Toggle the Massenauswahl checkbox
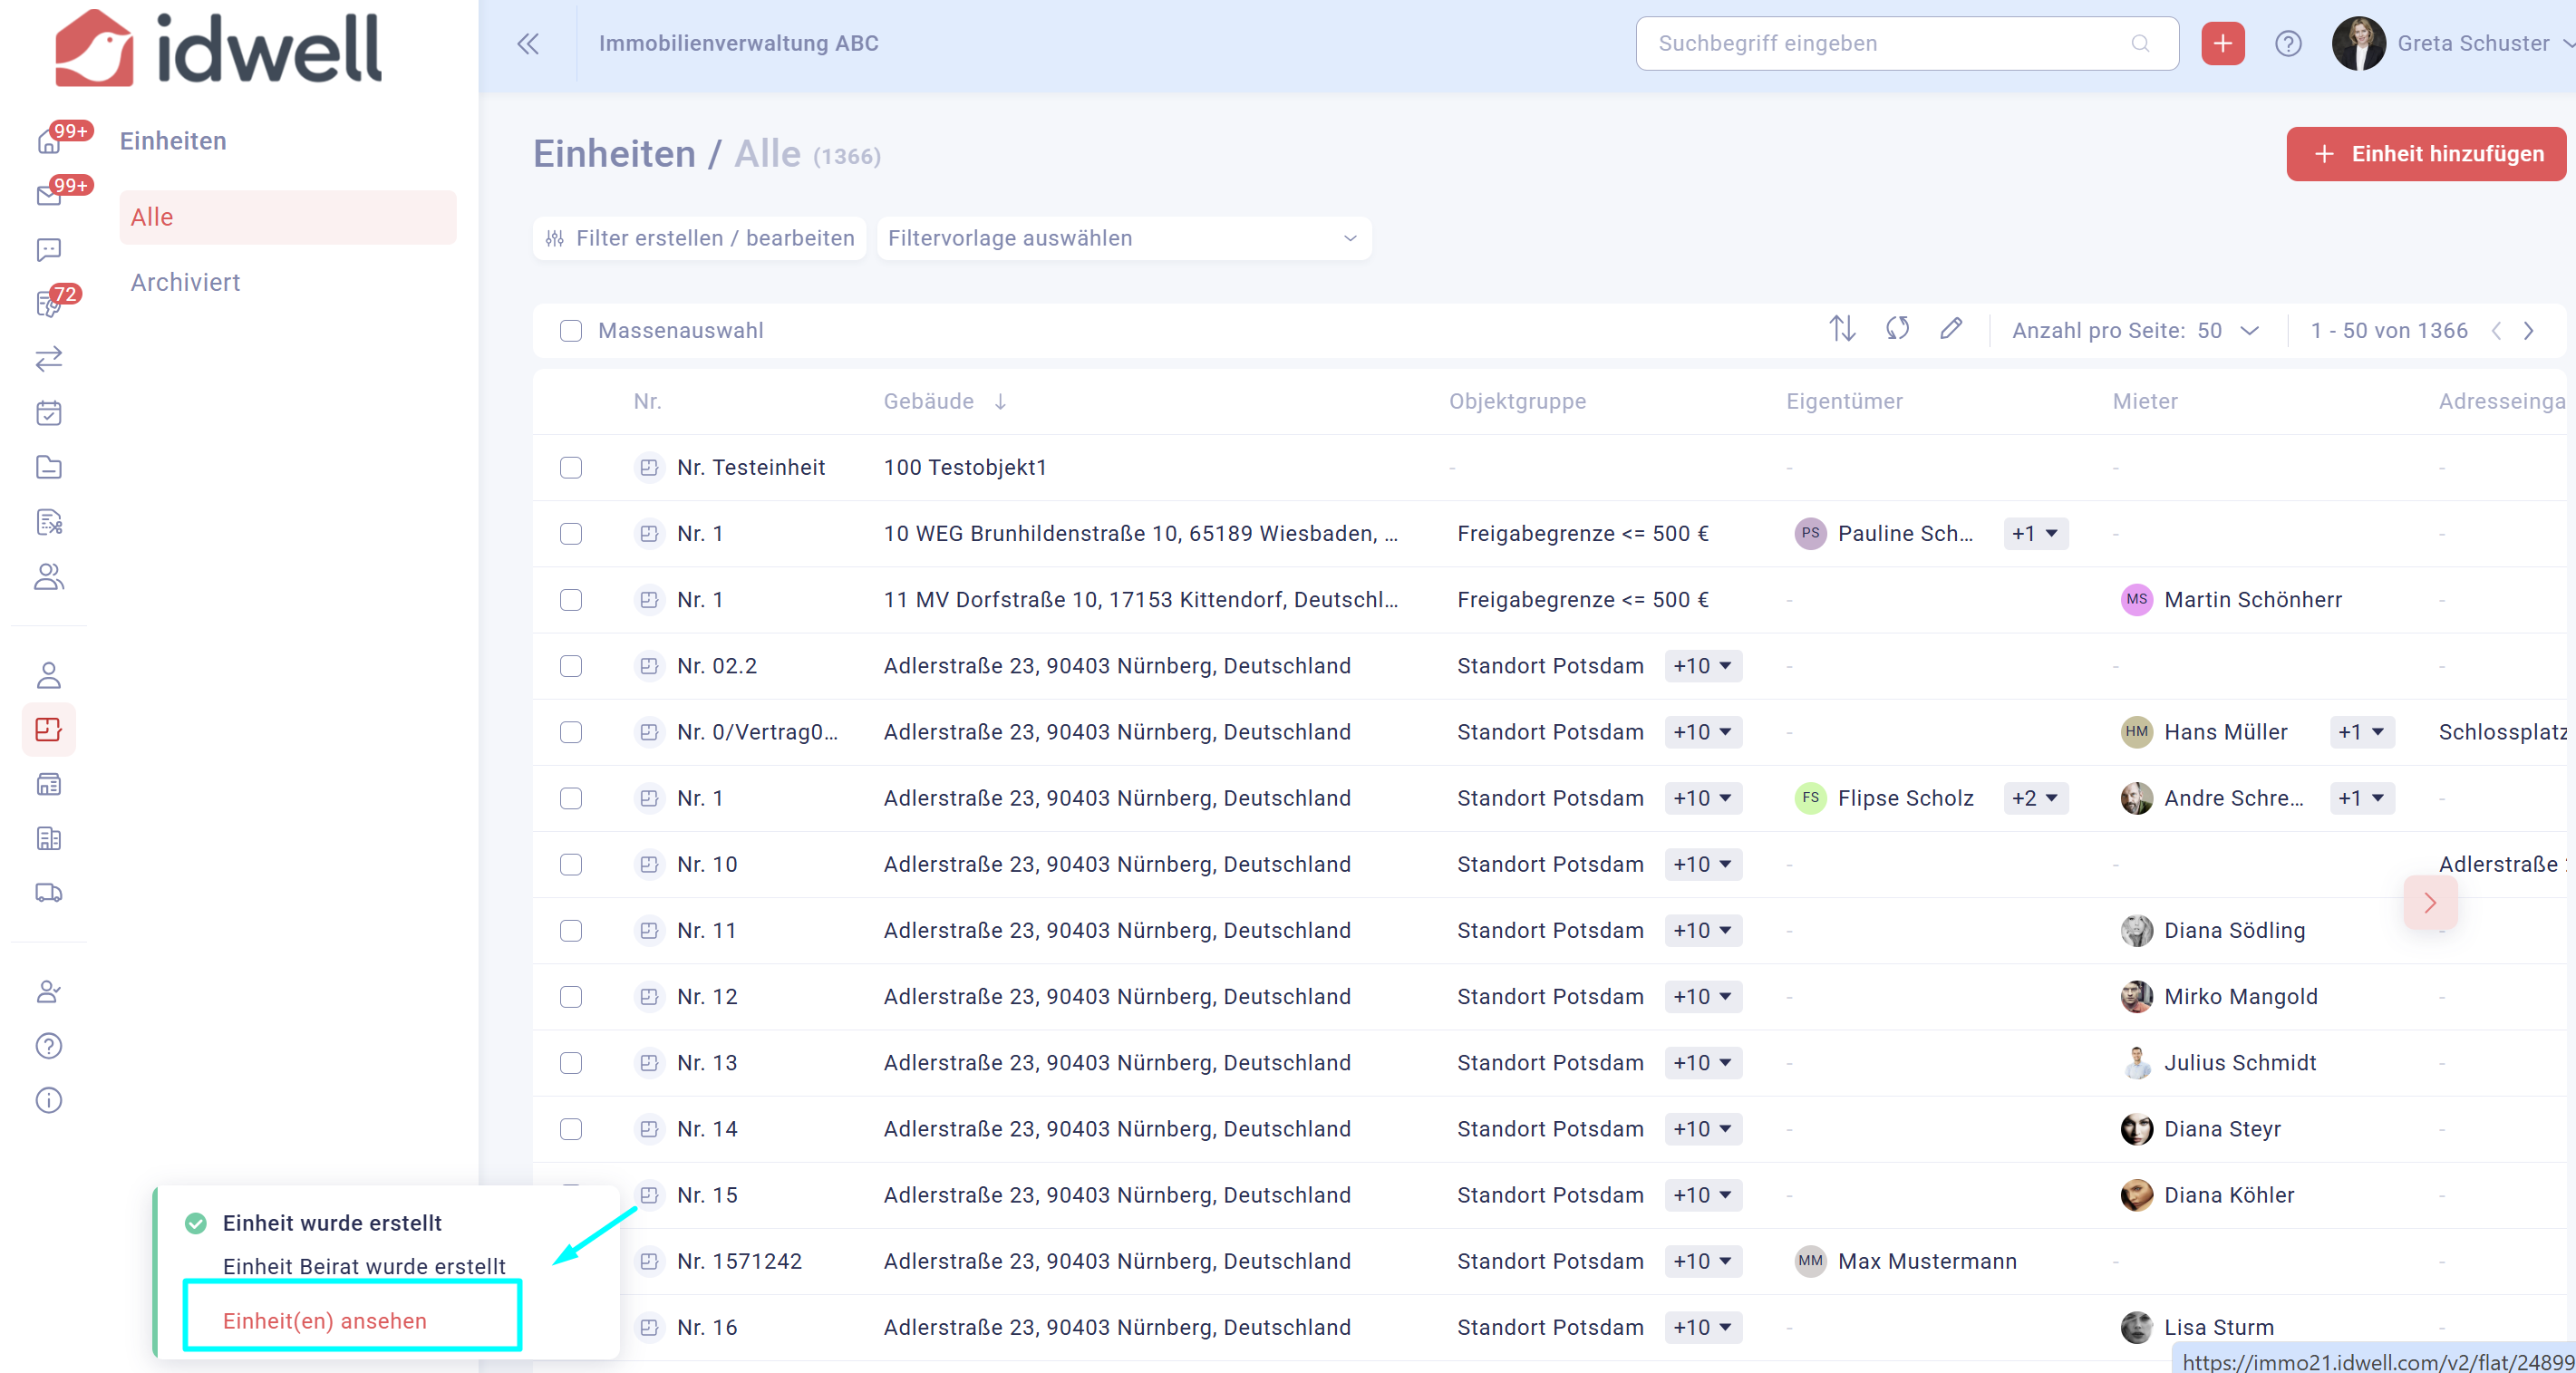The height and width of the screenshot is (1373, 2576). (x=571, y=331)
